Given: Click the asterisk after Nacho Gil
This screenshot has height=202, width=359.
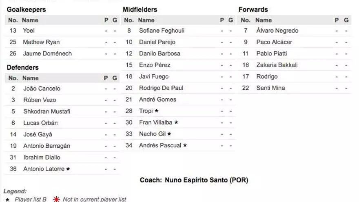Looking at the screenshot, I should pos(169,134).
